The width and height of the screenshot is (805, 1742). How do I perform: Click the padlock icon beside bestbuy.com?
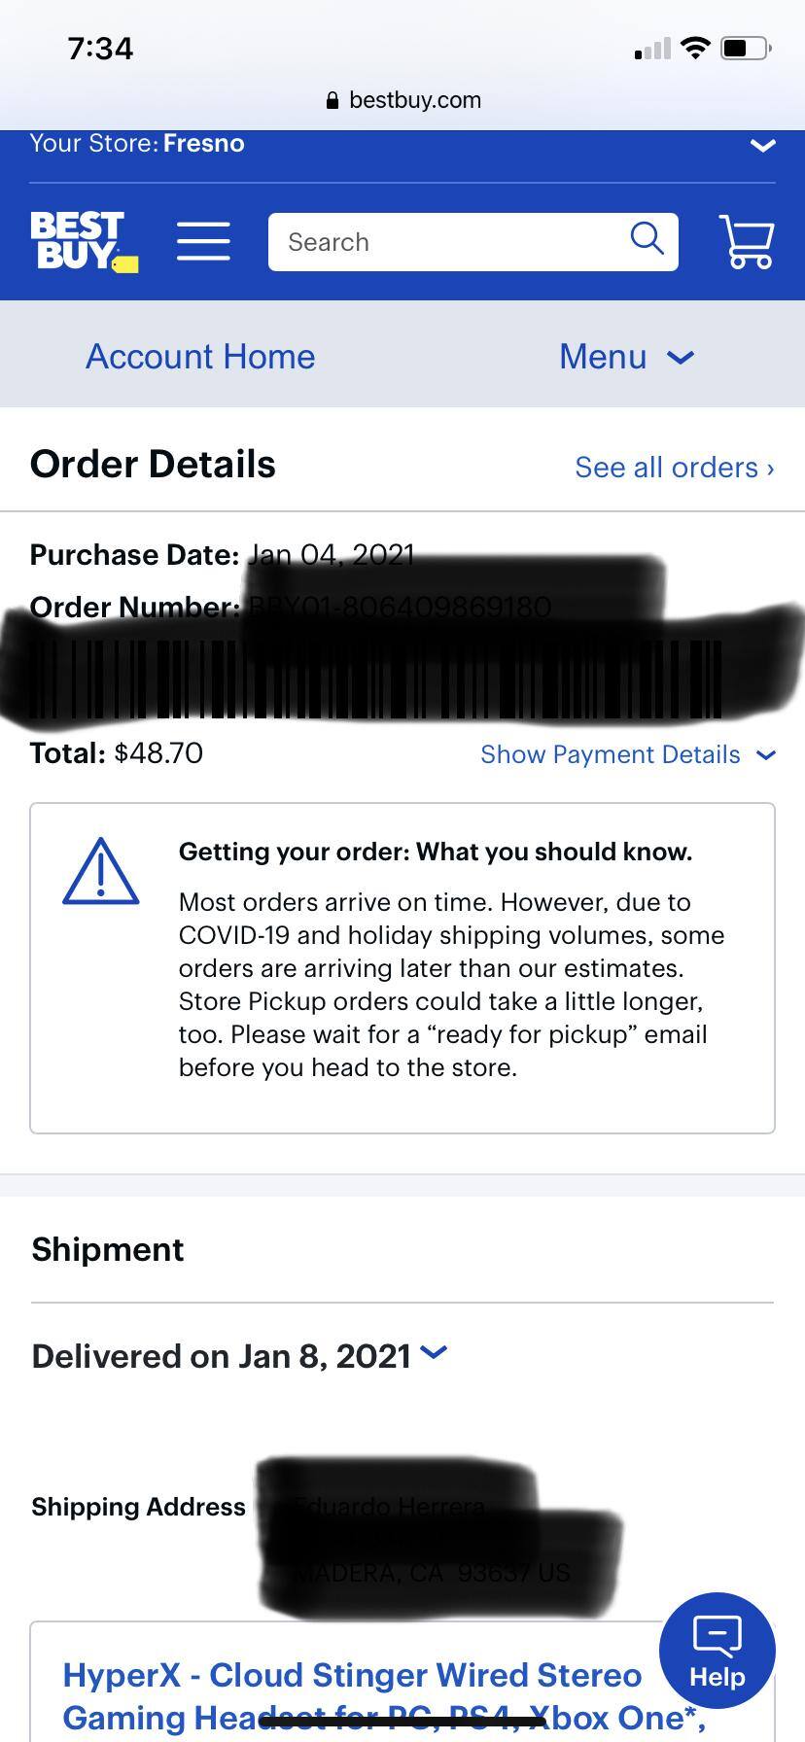(332, 100)
